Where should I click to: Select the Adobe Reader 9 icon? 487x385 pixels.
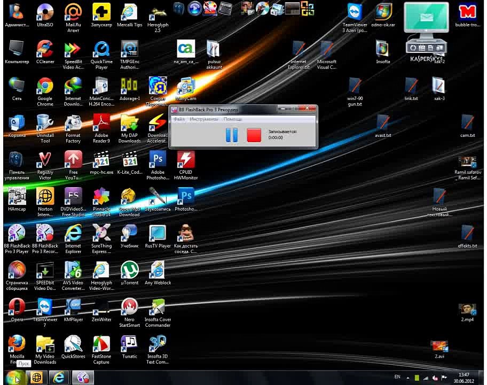coord(101,128)
